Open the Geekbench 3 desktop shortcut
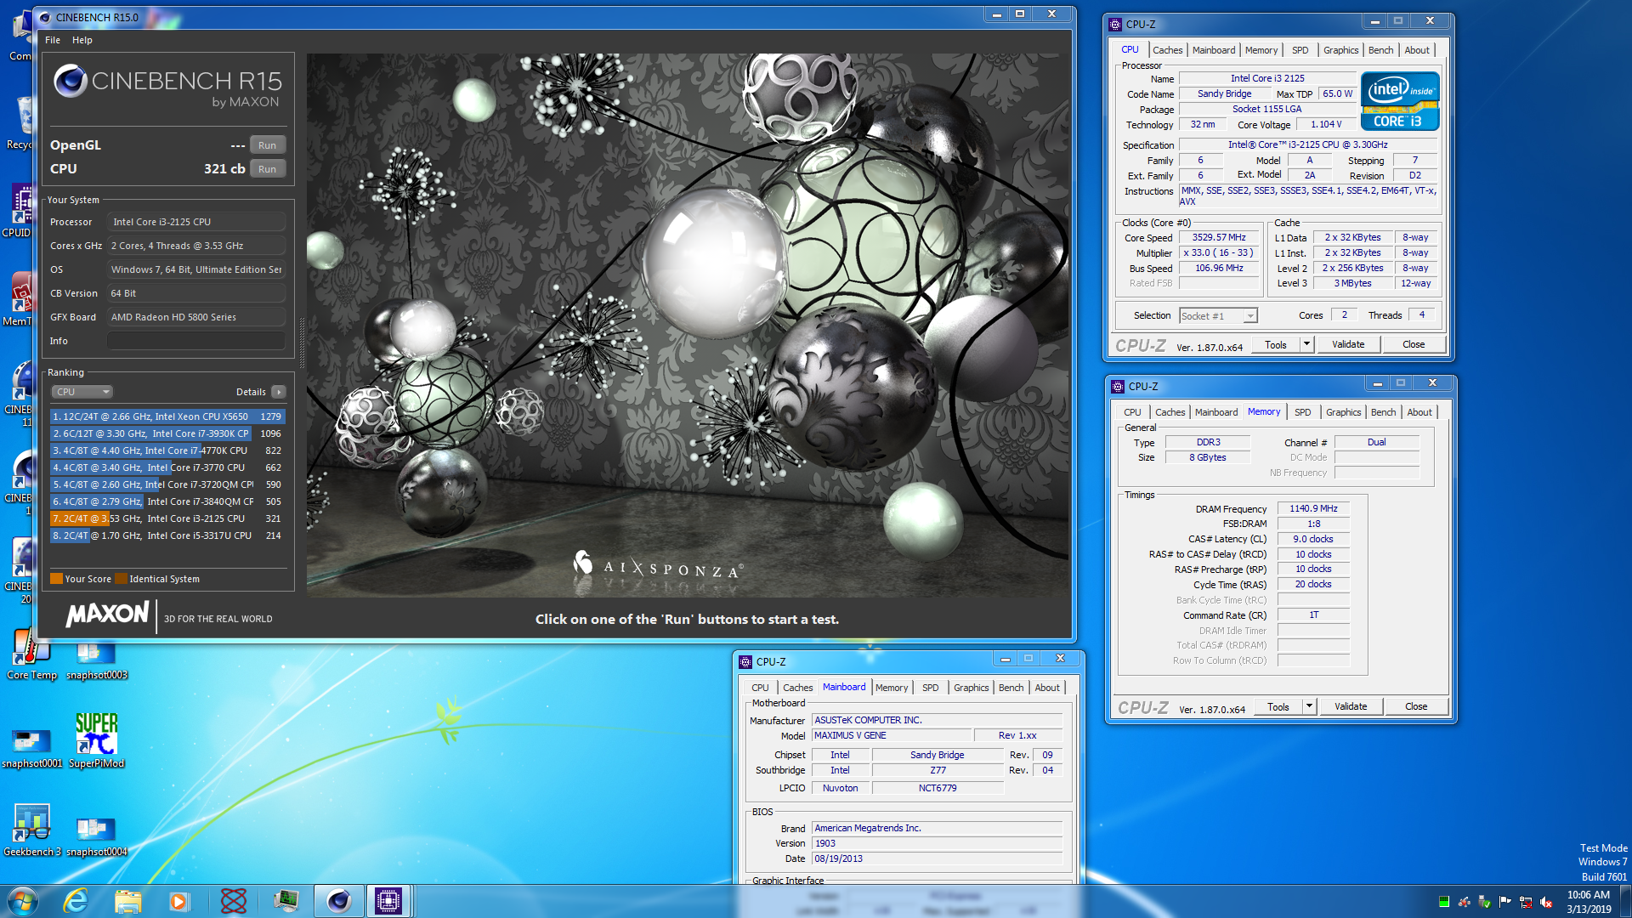Image resolution: width=1632 pixels, height=918 pixels. pyautogui.click(x=32, y=830)
